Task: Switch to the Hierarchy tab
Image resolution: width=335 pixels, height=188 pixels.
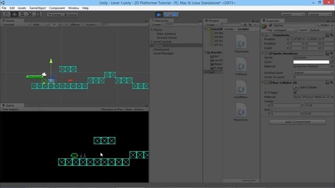Action: (162, 21)
